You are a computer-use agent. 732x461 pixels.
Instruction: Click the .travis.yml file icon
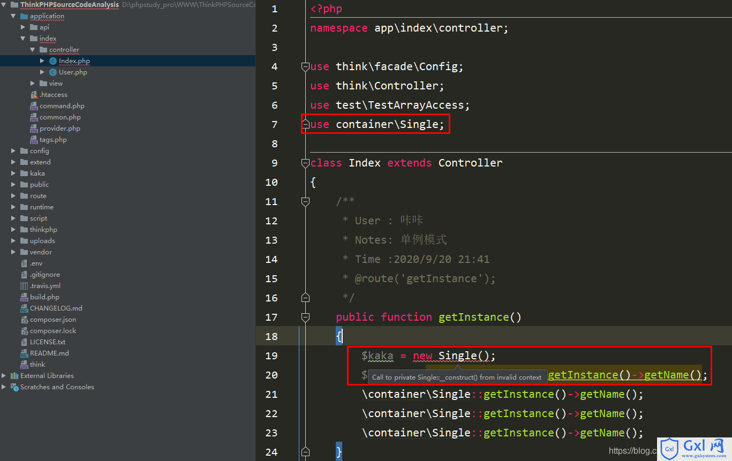pos(24,286)
